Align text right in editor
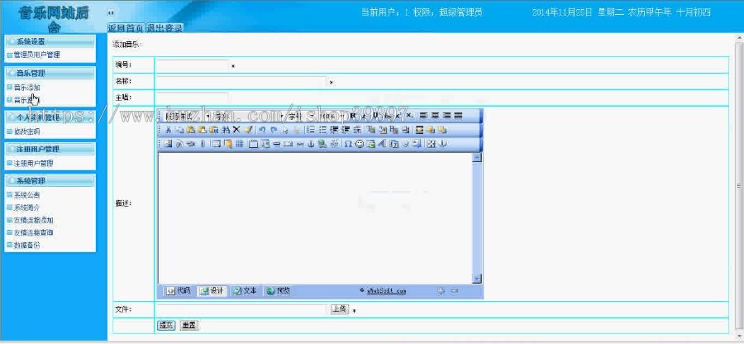744x344 pixels. coord(446,115)
